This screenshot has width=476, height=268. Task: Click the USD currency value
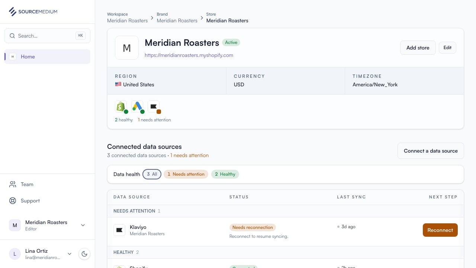pos(239,84)
